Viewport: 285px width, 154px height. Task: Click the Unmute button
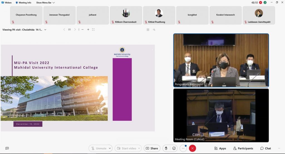coord(99,148)
